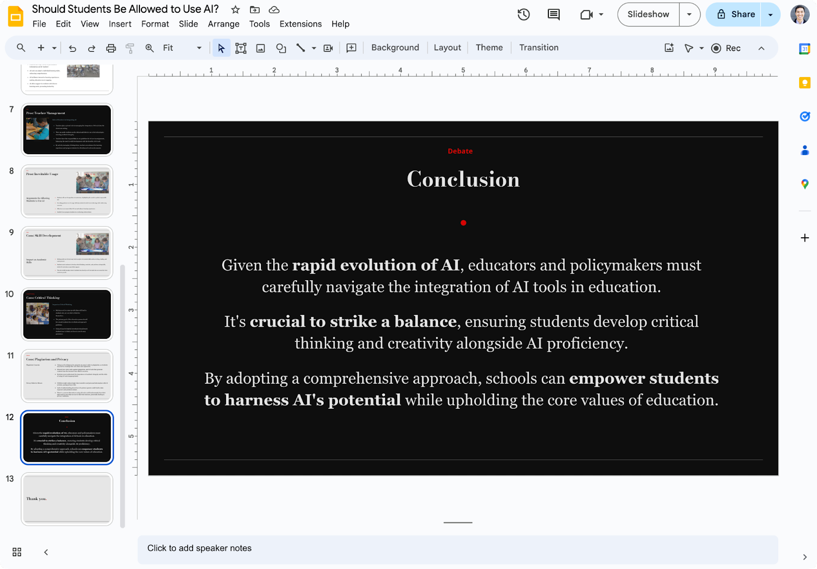This screenshot has height=569, width=817.
Task: Start recording with the Rec button
Action: pos(726,48)
